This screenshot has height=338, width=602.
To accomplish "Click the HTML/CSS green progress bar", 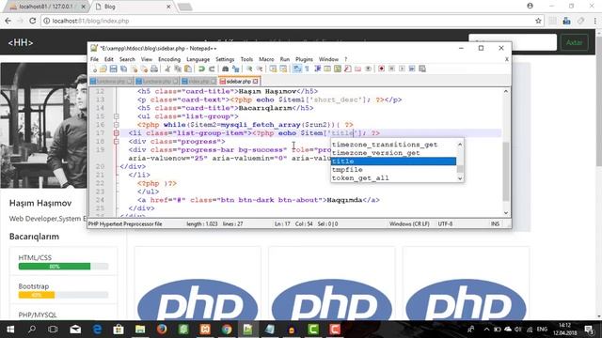I will coord(55,267).
